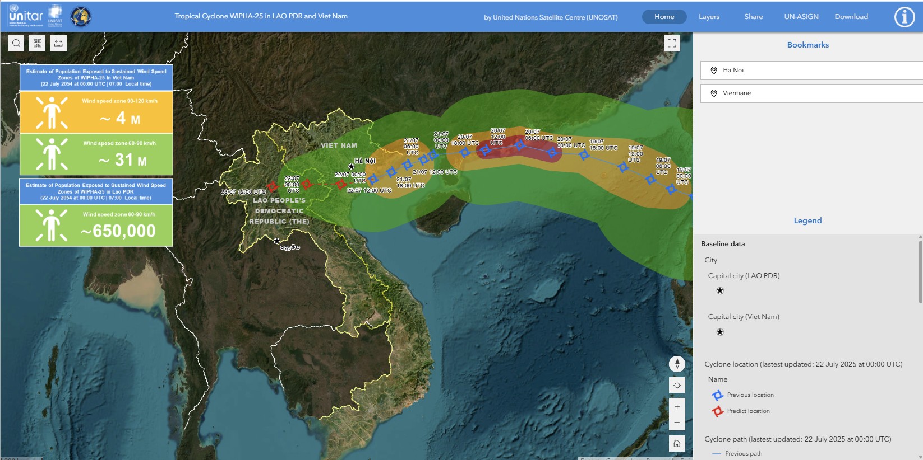Zoom out on the map

(677, 422)
